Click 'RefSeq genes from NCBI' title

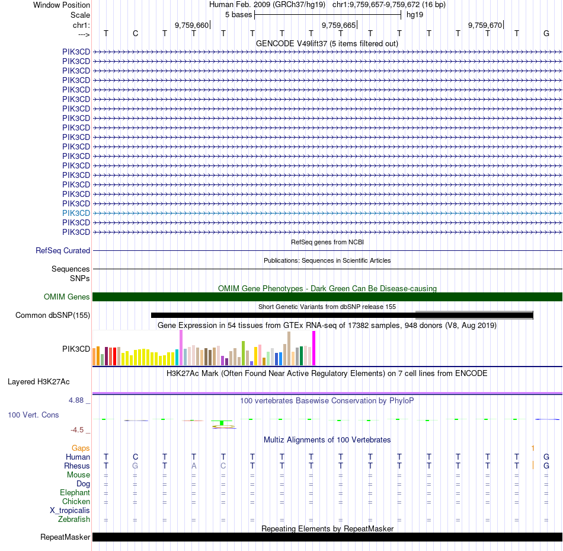(328, 242)
